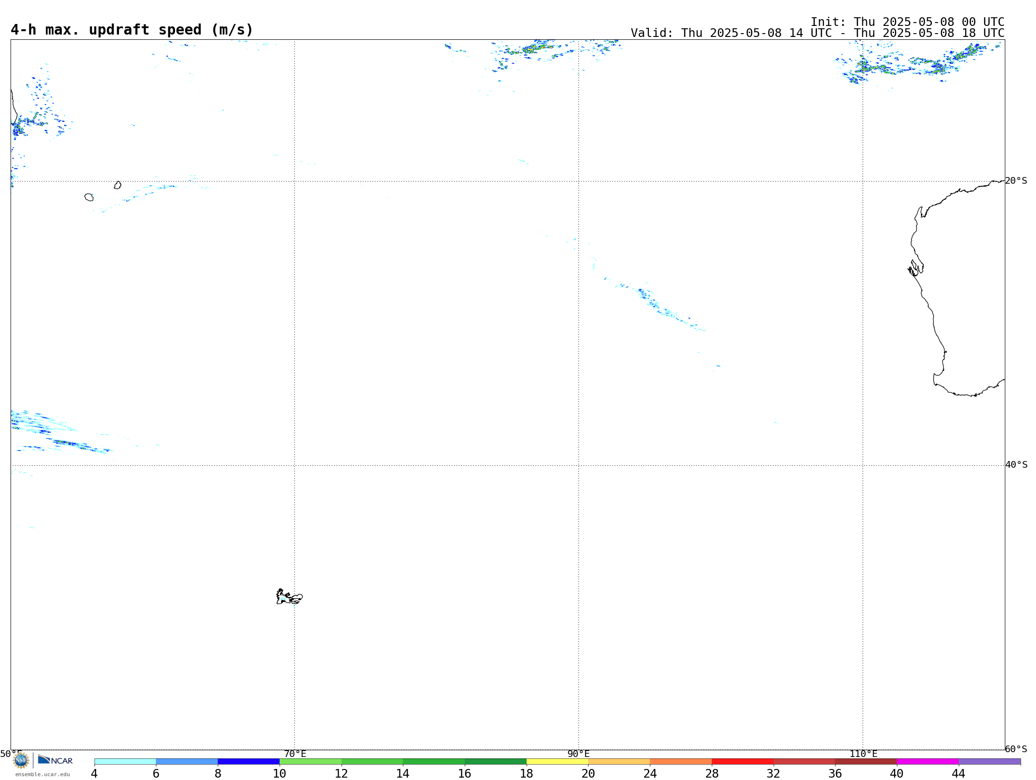Screen dimensions: 1036x780
Task: Select the dark brown-red 36–40 m/s swatch
Action: pyautogui.click(x=866, y=761)
